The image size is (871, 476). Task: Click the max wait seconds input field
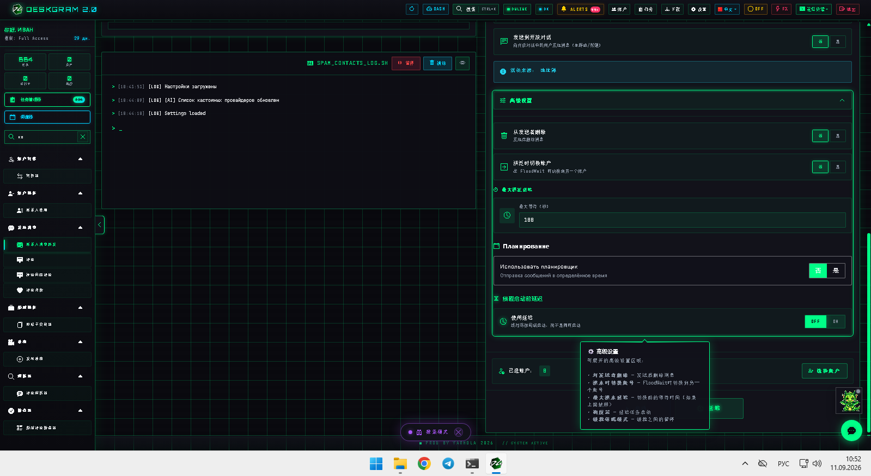click(x=682, y=220)
